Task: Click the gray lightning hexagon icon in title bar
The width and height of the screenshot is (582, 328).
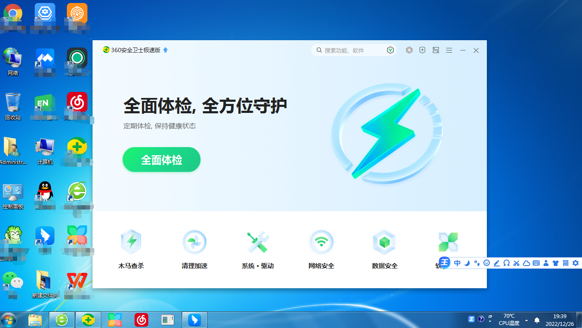Action: click(409, 50)
